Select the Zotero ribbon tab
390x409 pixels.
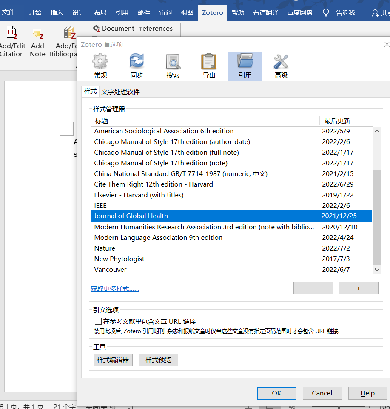213,12
